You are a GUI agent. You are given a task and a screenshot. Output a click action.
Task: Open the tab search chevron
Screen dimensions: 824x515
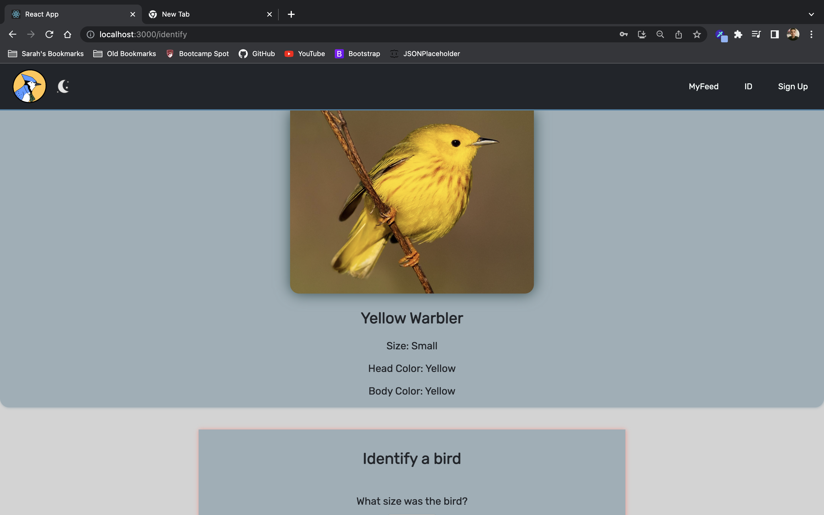[811, 14]
